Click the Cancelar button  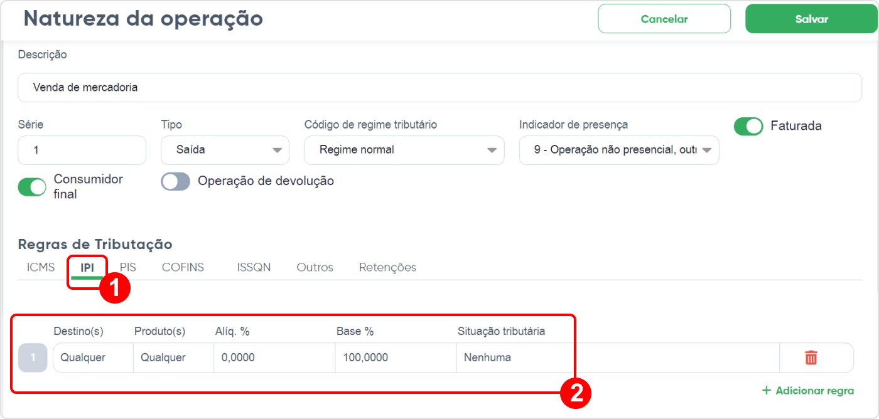pos(664,19)
